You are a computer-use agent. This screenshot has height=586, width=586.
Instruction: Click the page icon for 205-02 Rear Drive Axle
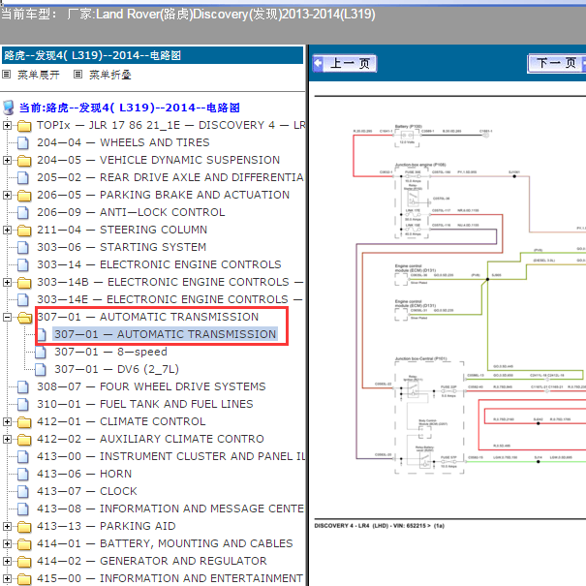[23, 177]
